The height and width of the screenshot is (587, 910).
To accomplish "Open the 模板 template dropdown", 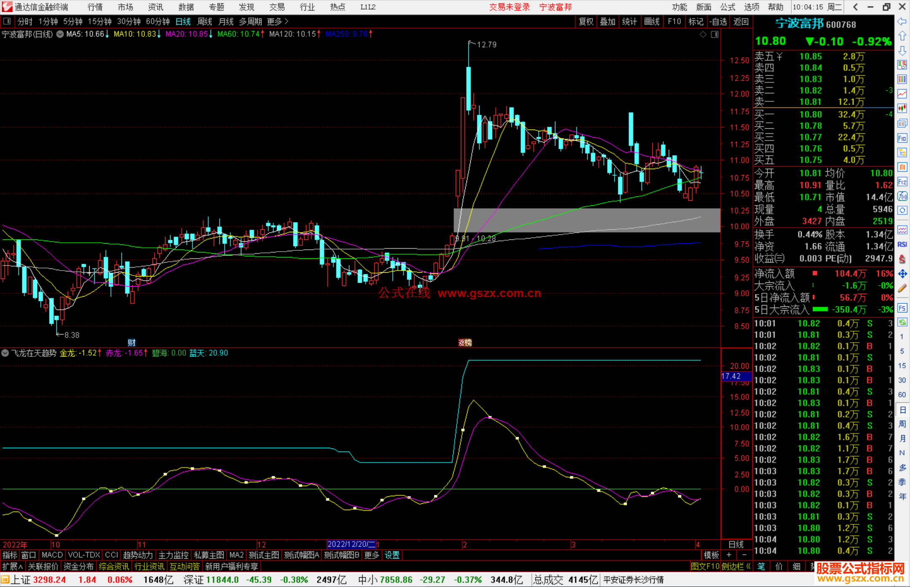I will click(x=712, y=555).
